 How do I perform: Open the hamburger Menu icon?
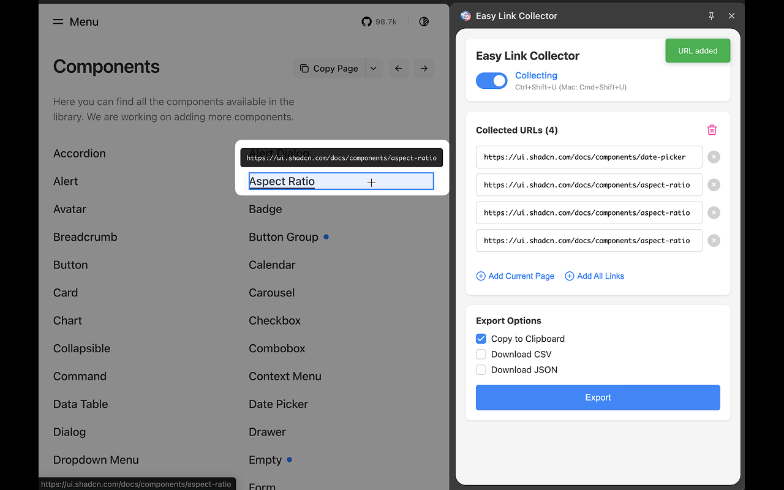coord(58,22)
